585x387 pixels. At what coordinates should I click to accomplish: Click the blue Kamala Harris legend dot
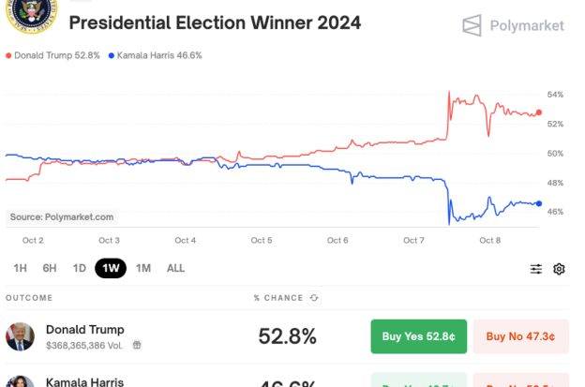[x=112, y=55]
